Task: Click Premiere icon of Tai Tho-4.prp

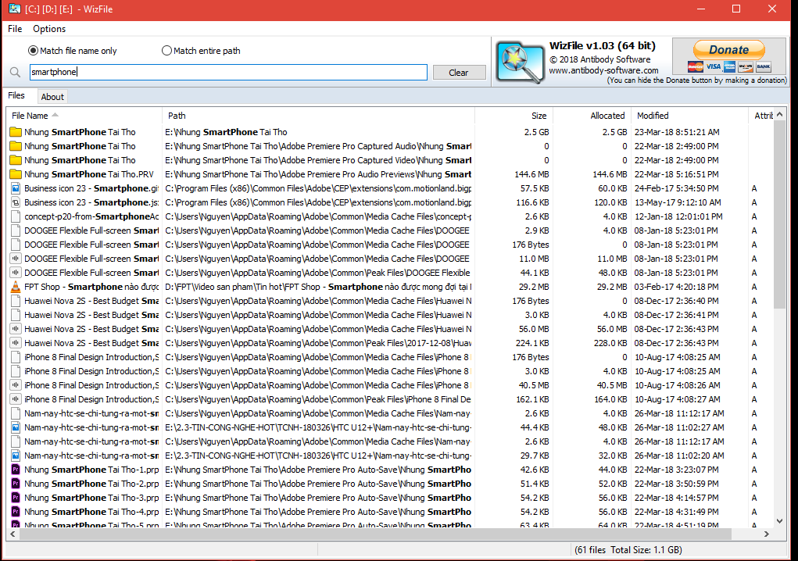Action: click(x=16, y=513)
